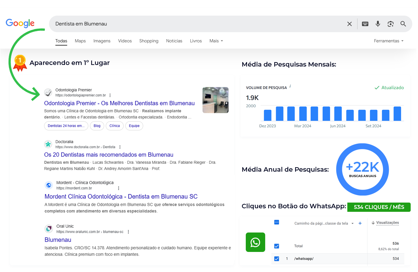This screenshot has width=418, height=272.
Task: Click the Set 2024 chart axis label
Action: (x=373, y=126)
